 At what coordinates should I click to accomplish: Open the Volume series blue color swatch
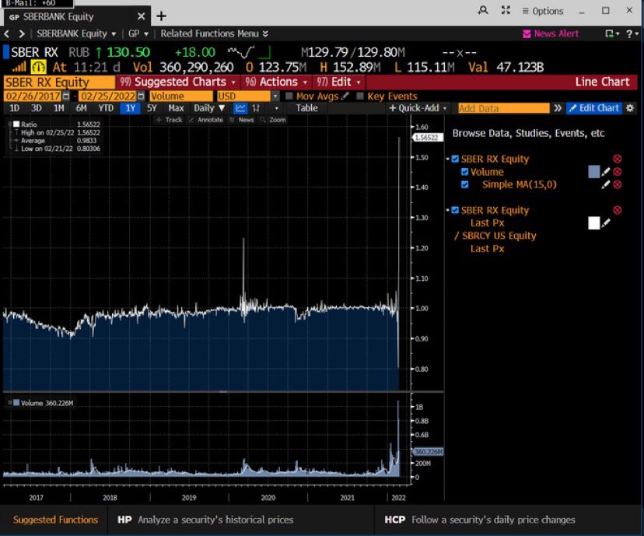(x=593, y=172)
